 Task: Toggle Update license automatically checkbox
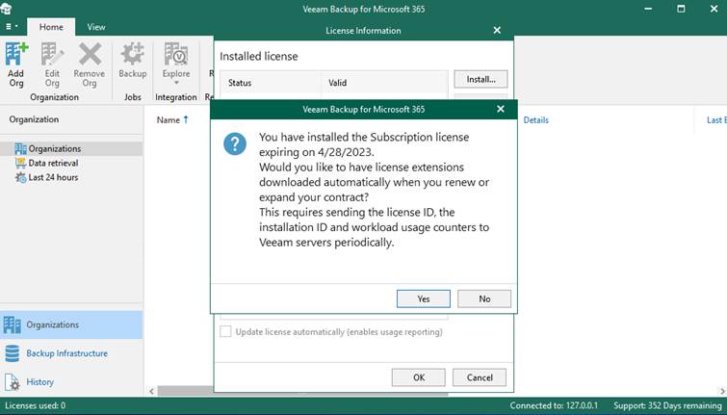225,331
